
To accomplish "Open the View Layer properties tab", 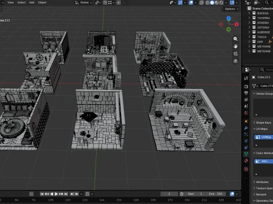I will coord(246,100).
